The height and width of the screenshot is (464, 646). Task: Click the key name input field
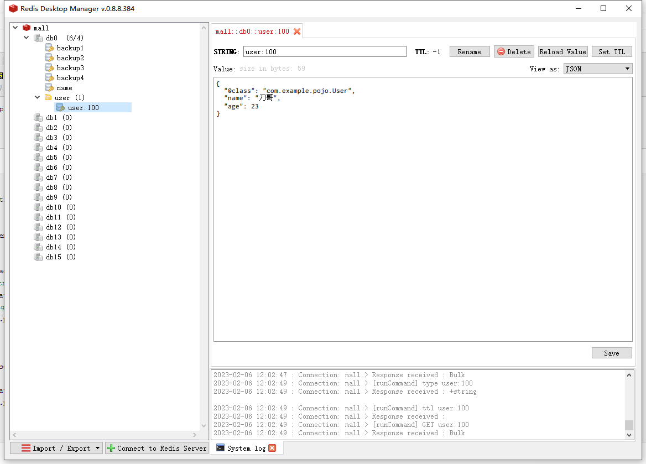[x=325, y=52]
